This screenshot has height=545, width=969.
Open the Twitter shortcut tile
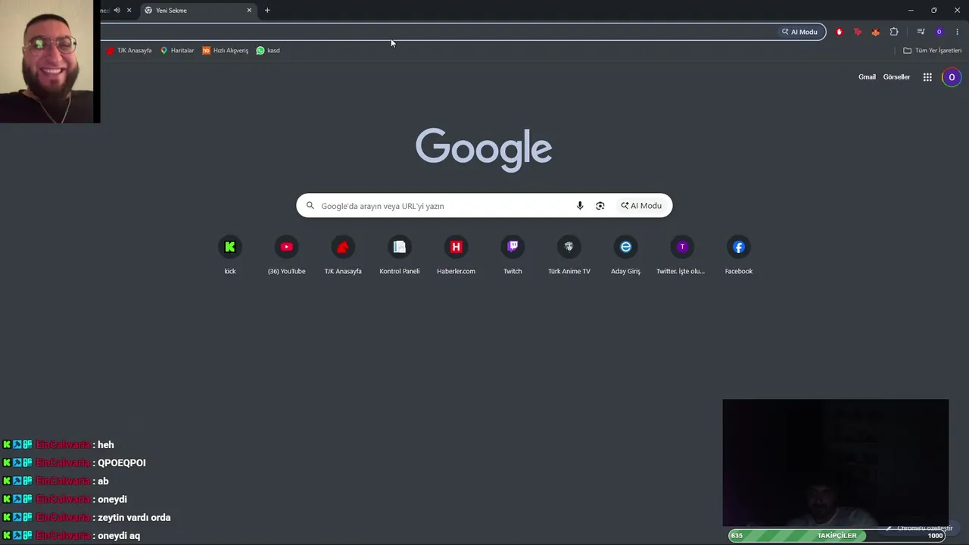pos(681,255)
